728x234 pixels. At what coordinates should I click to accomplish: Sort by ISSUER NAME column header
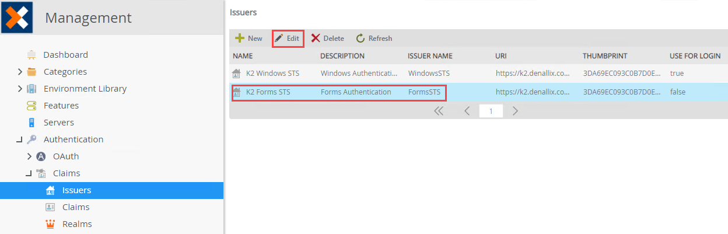[x=430, y=56]
